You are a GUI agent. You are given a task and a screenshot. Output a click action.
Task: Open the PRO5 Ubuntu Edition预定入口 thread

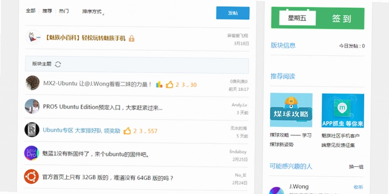[102, 107]
